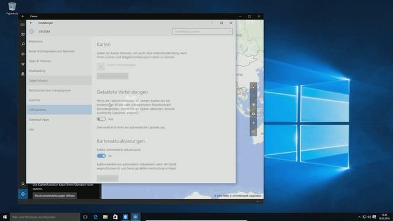Screen dimensions: 393x221
Task: Go back using Karten title bar arrow
Action: tap(23, 17)
